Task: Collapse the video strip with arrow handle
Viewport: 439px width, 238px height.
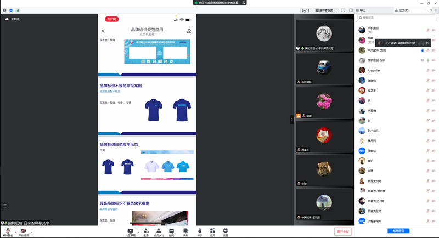Action: coord(292,120)
